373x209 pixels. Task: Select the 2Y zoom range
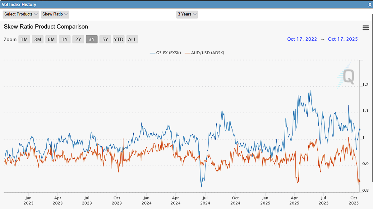(x=78, y=39)
